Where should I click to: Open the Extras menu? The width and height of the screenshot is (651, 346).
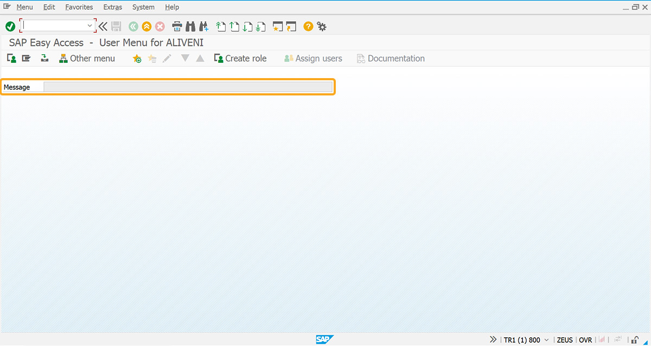click(113, 7)
